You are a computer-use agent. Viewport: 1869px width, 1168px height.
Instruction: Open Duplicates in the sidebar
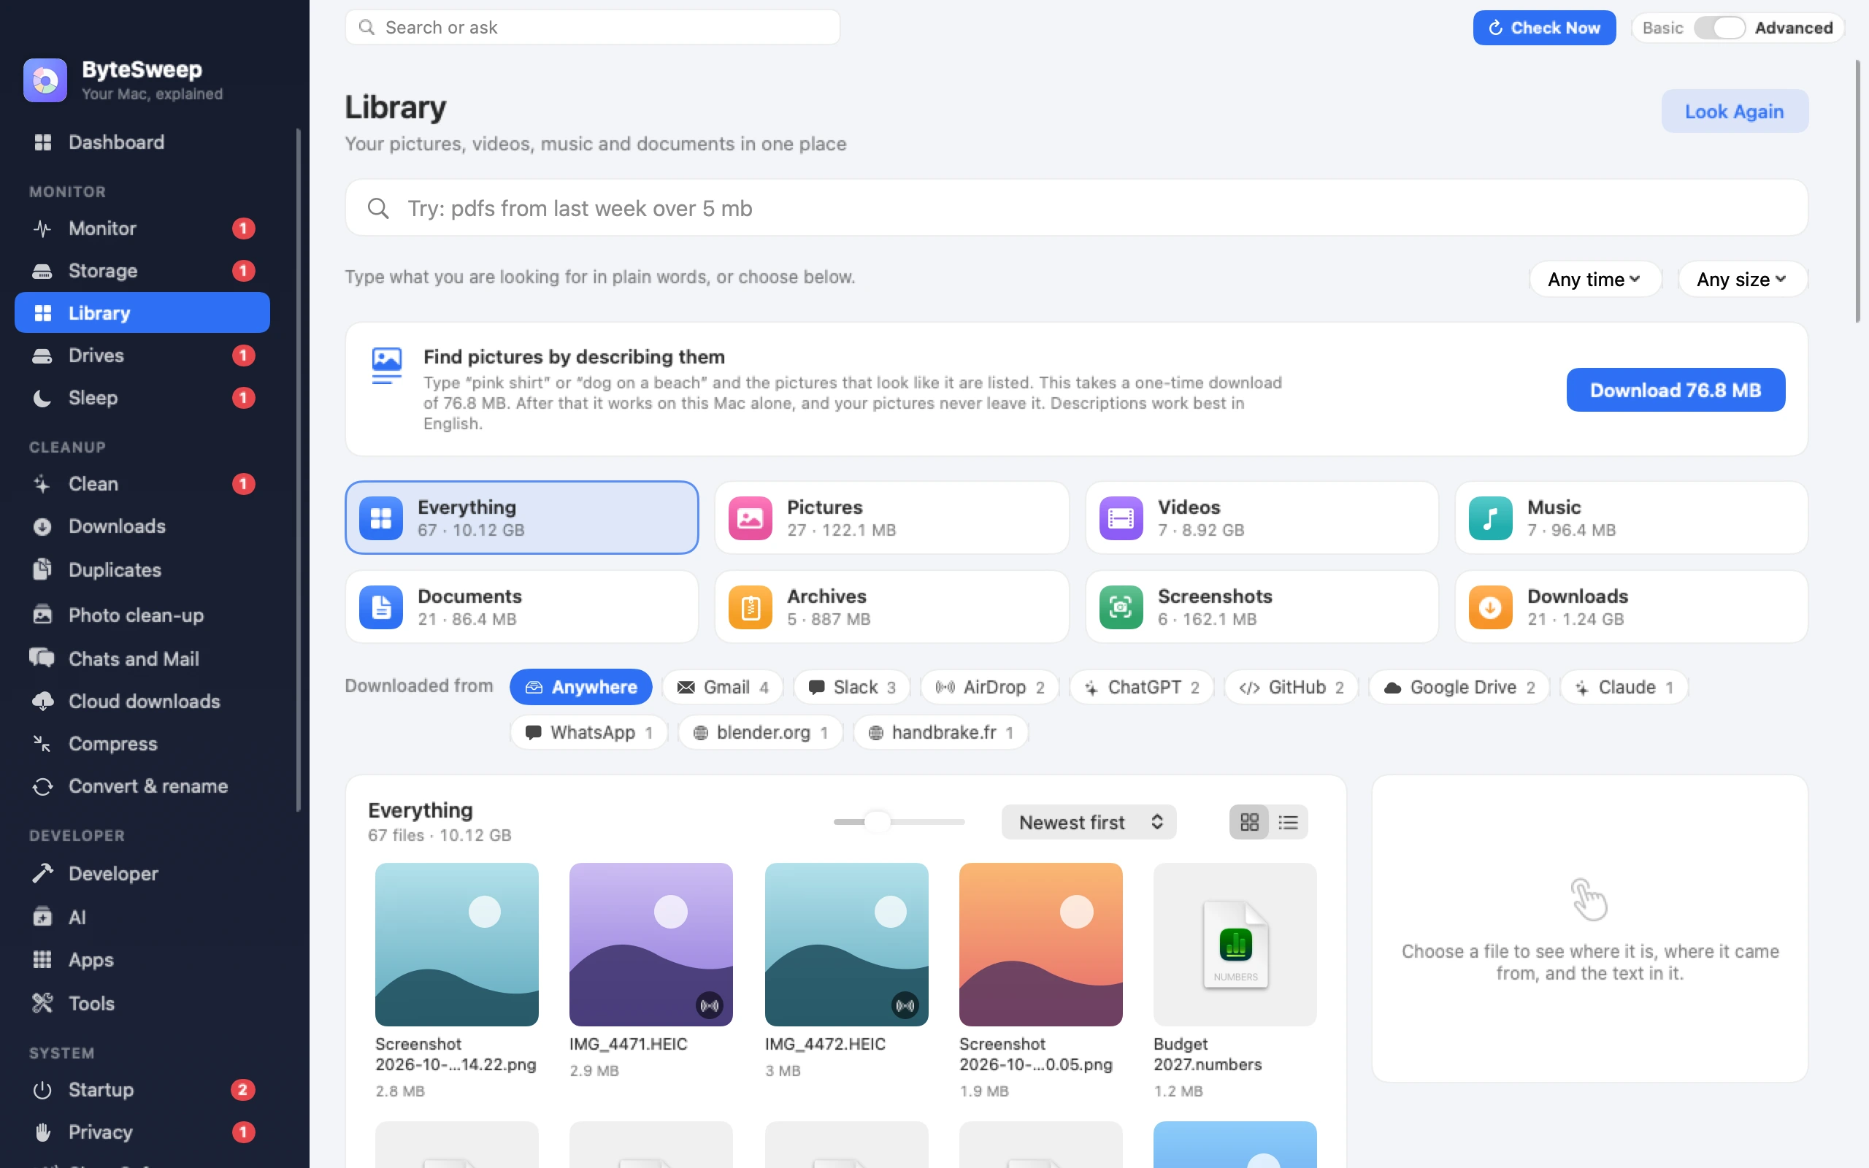click(x=142, y=570)
